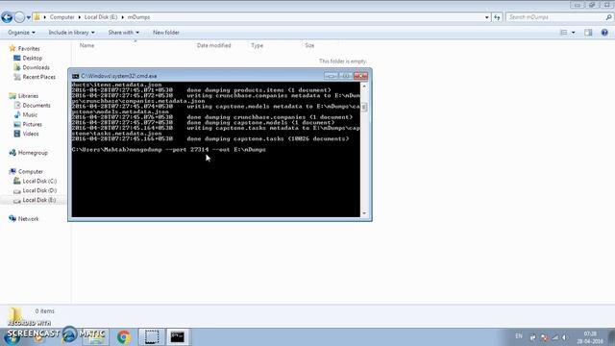
Task: Minimize the cmd.exe window
Action: click(x=331, y=76)
